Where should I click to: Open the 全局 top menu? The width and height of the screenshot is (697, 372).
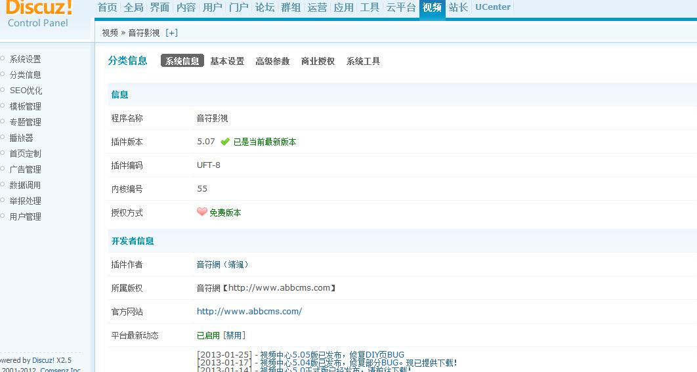click(133, 8)
